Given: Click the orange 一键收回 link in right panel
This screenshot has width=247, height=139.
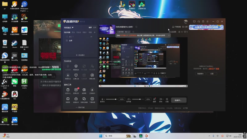Looking at the screenshot, I should [211, 69].
